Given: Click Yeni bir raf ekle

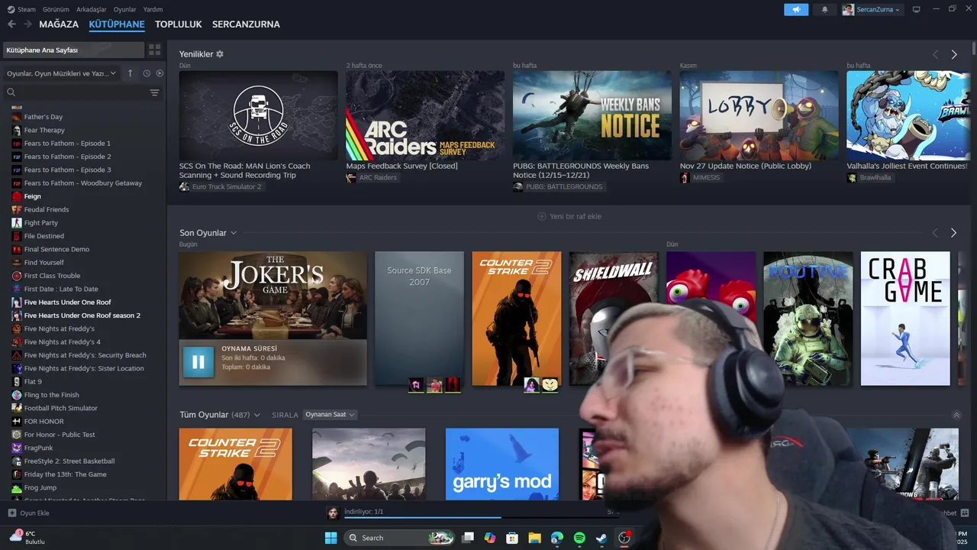Looking at the screenshot, I should pyautogui.click(x=569, y=216).
